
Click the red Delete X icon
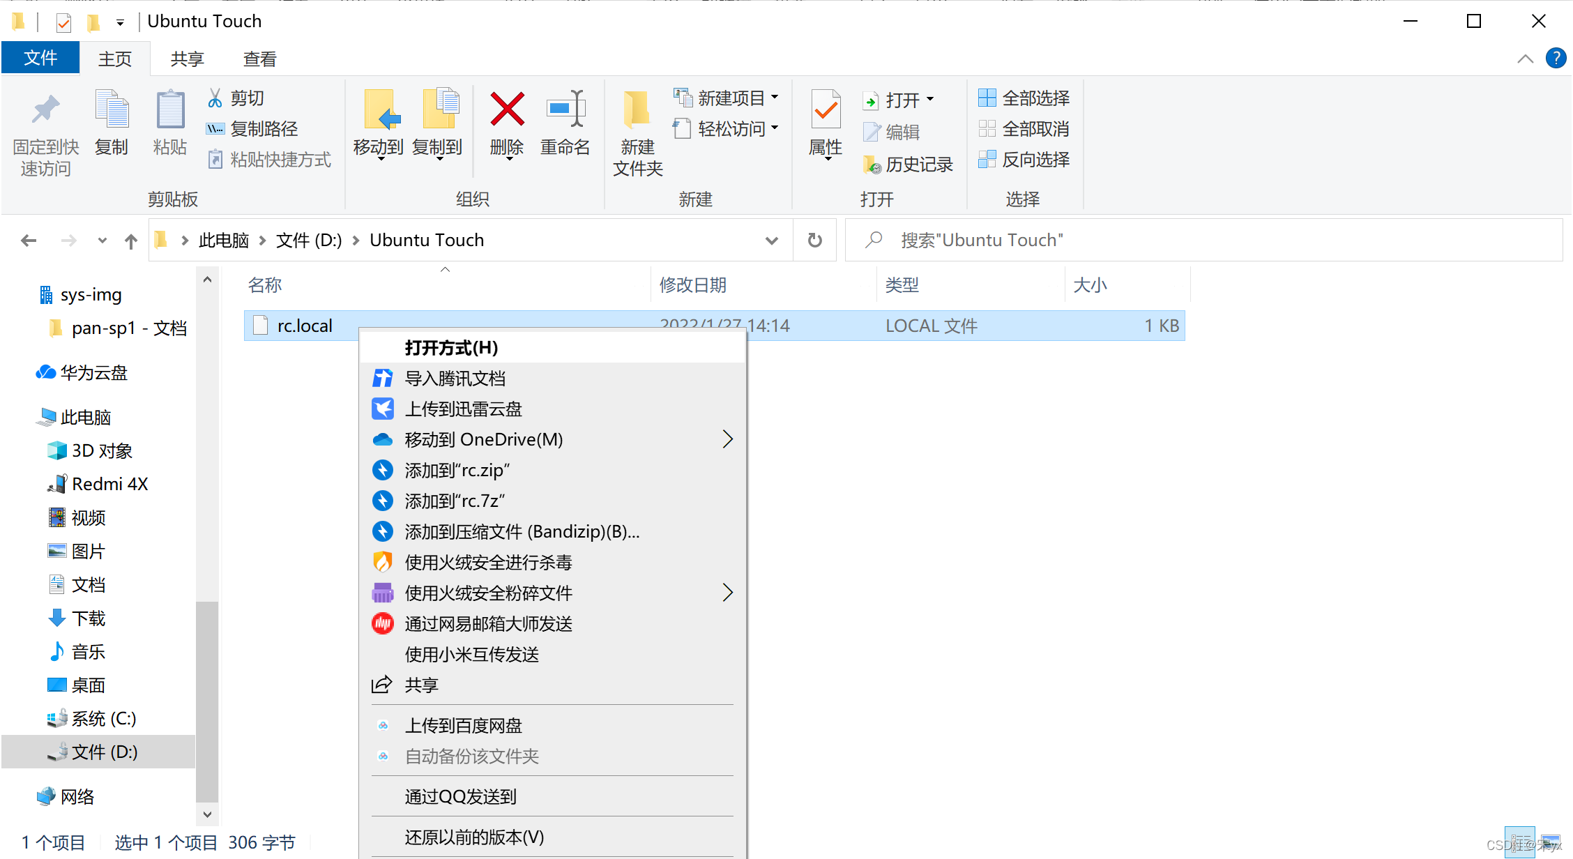tap(507, 109)
